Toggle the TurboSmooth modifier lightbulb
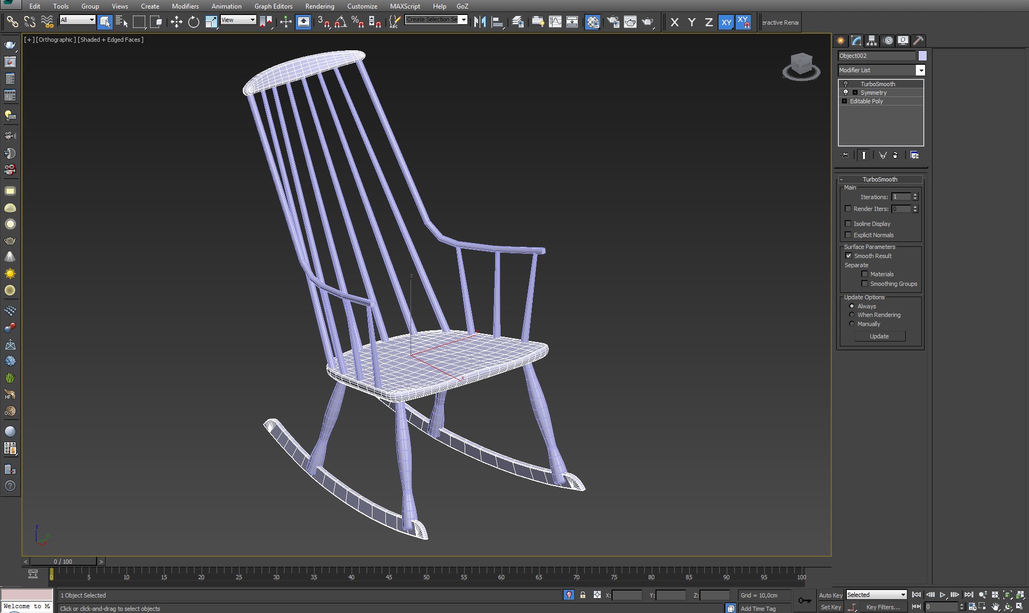The width and height of the screenshot is (1029, 613). (x=846, y=84)
